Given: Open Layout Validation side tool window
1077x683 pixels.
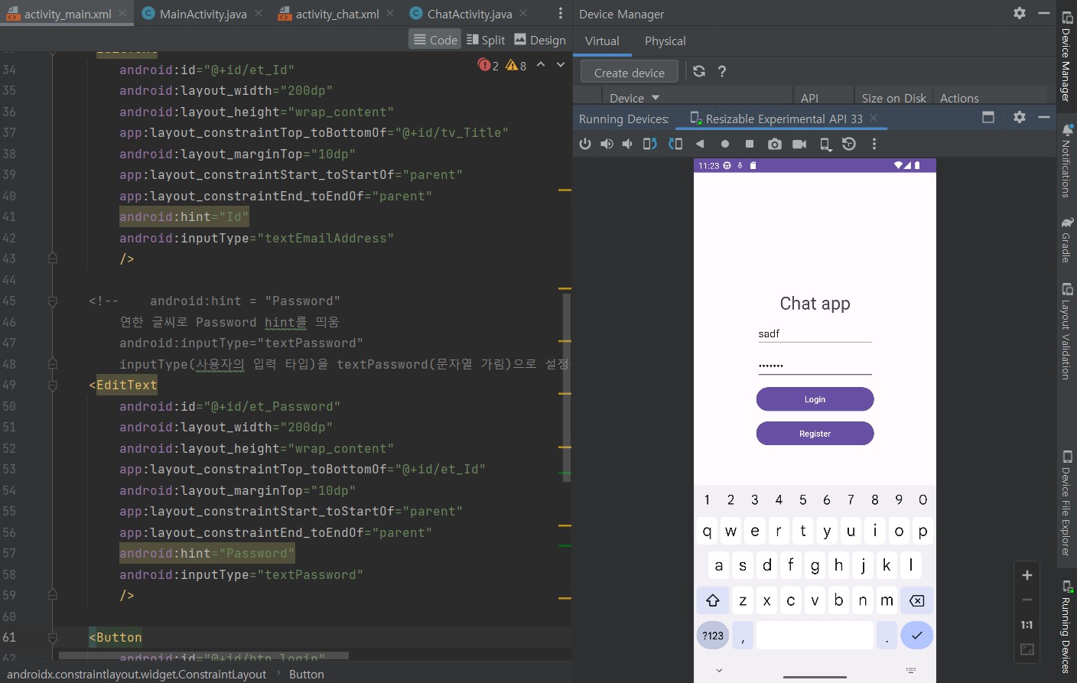Looking at the screenshot, I should (x=1067, y=330).
